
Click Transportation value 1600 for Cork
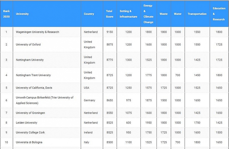pos(197,132)
